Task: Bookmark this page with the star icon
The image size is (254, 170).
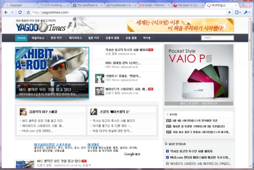Action: click(28, 12)
